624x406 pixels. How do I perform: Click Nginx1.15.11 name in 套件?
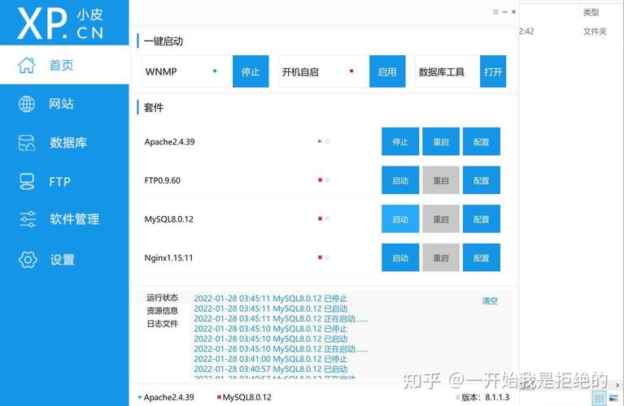168,258
